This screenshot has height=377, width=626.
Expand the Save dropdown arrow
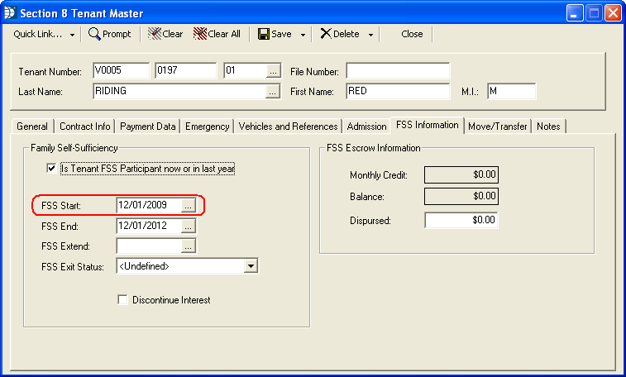point(303,35)
